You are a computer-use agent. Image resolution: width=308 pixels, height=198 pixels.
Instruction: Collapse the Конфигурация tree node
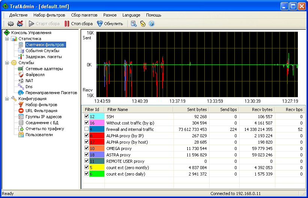click(x=7, y=99)
